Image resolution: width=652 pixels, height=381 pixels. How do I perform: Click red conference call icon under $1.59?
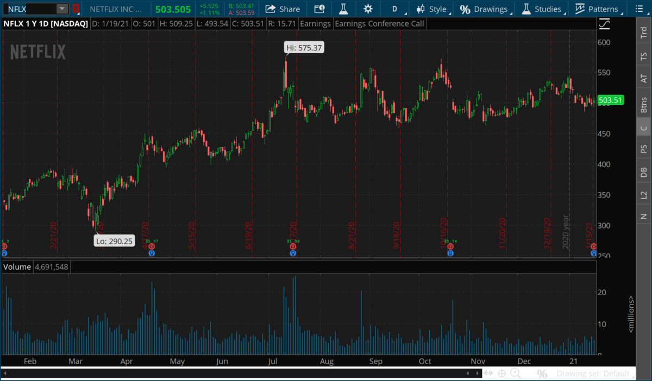293,246
